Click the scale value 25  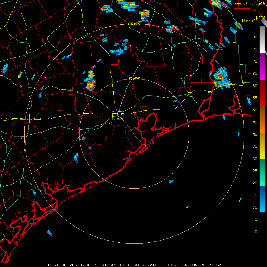(255, 171)
